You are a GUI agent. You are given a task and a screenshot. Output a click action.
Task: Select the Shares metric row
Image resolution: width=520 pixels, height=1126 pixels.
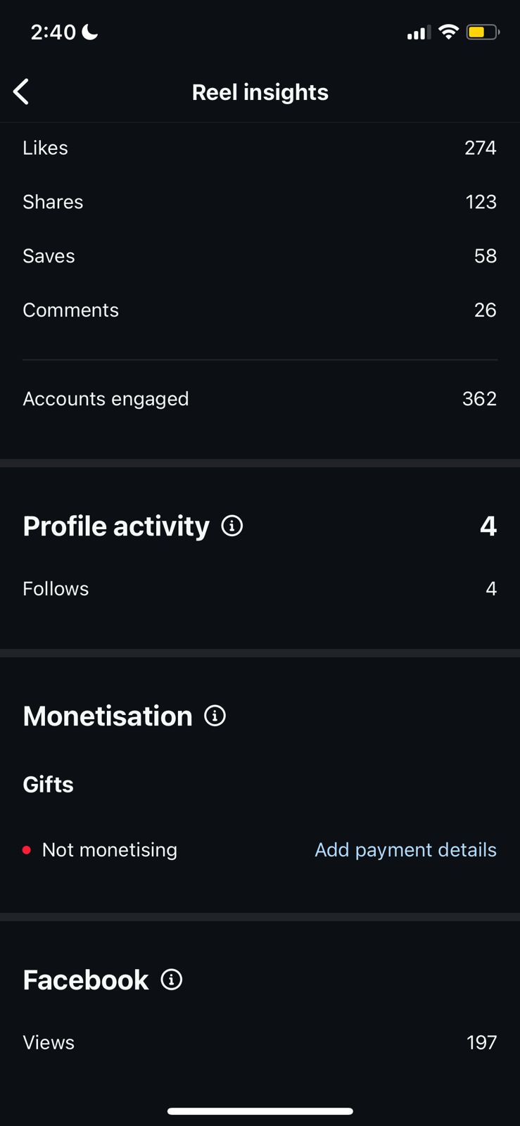(x=259, y=202)
